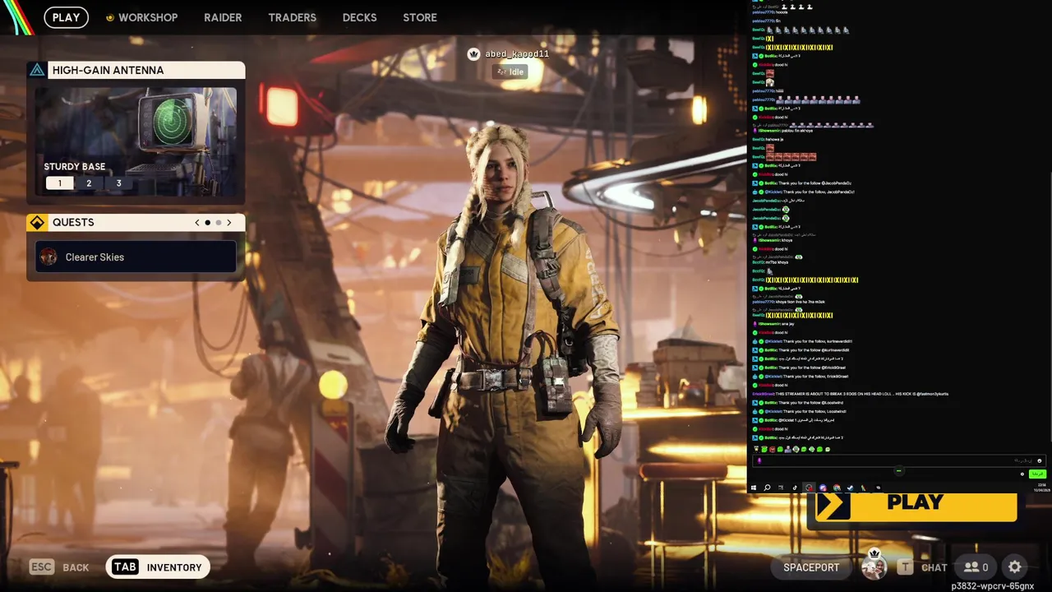Click the Clearer Skies quest portrait icon
The width and height of the screenshot is (1052, 592).
tap(48, 257)
